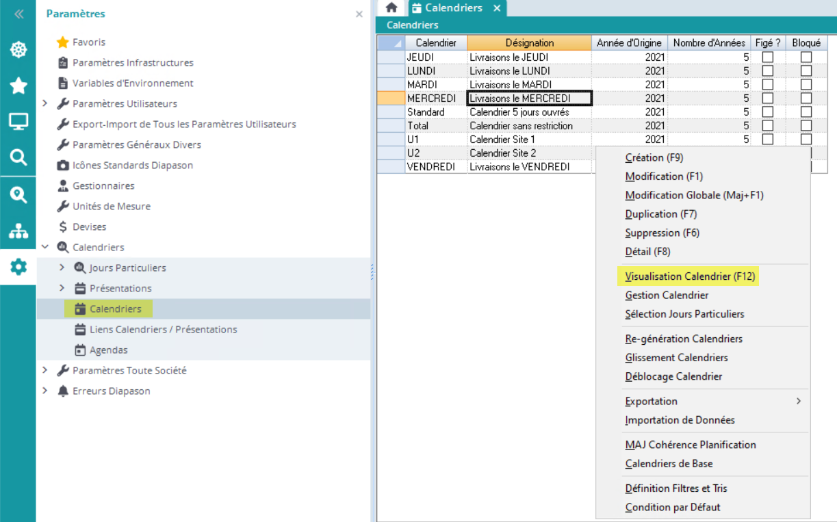
Task: Open the Exportation submenu arrow
Action: 798,401
